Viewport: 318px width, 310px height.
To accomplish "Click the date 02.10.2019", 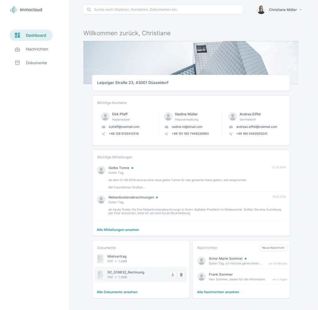I will point(279,167).
